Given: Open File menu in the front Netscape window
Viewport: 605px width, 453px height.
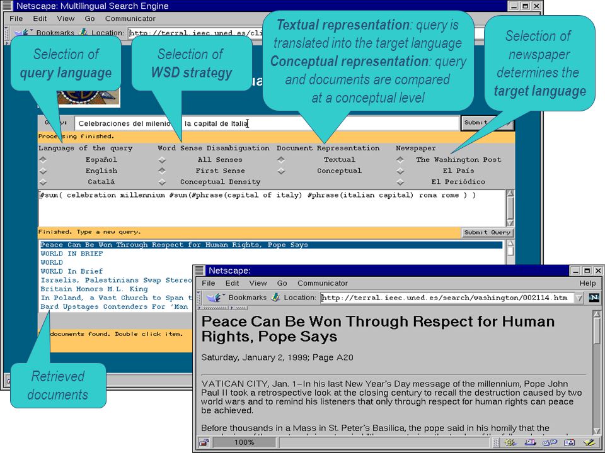Looking at the screenshot, I should click(209, 283).
